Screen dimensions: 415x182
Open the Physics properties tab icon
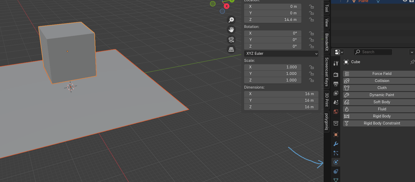pyautogui.click(x=336, y=162)
